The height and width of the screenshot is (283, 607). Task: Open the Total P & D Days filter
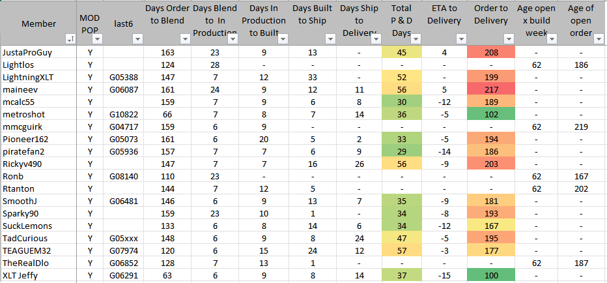[416, 40]
